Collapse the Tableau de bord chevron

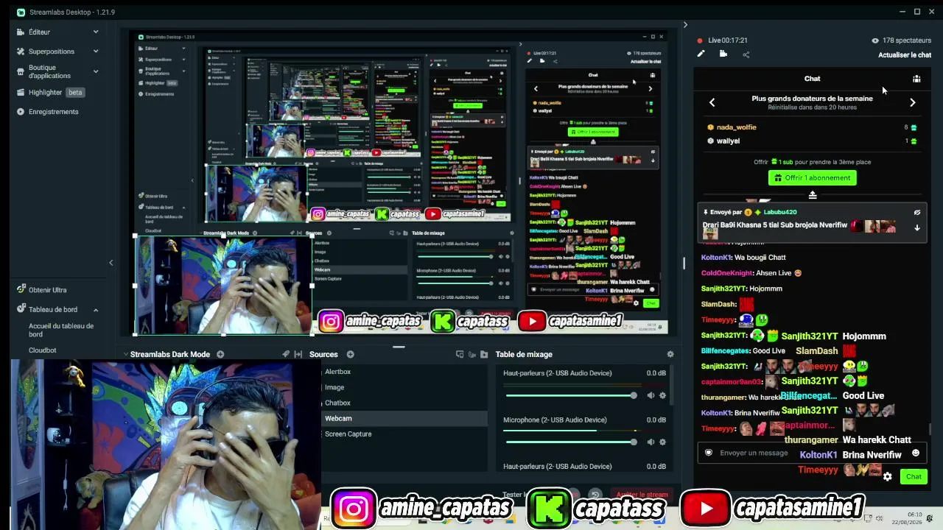pos(96,310)
